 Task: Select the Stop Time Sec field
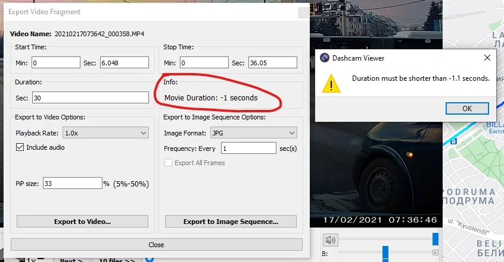pos(272,63)
